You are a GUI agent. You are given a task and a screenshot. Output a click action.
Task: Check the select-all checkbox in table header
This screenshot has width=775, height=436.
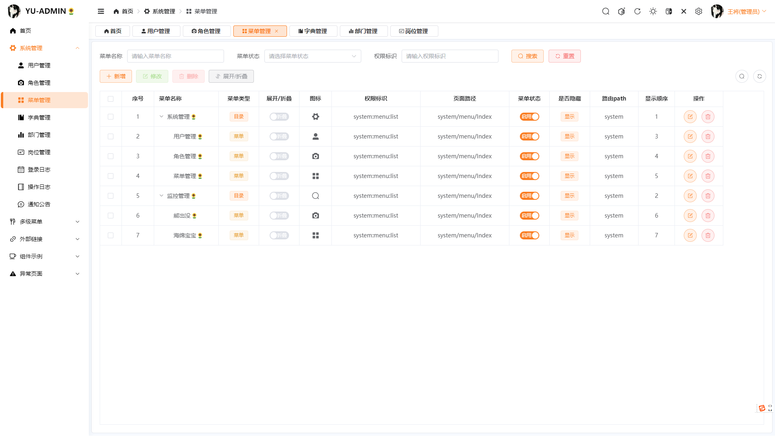pos(111,99)
